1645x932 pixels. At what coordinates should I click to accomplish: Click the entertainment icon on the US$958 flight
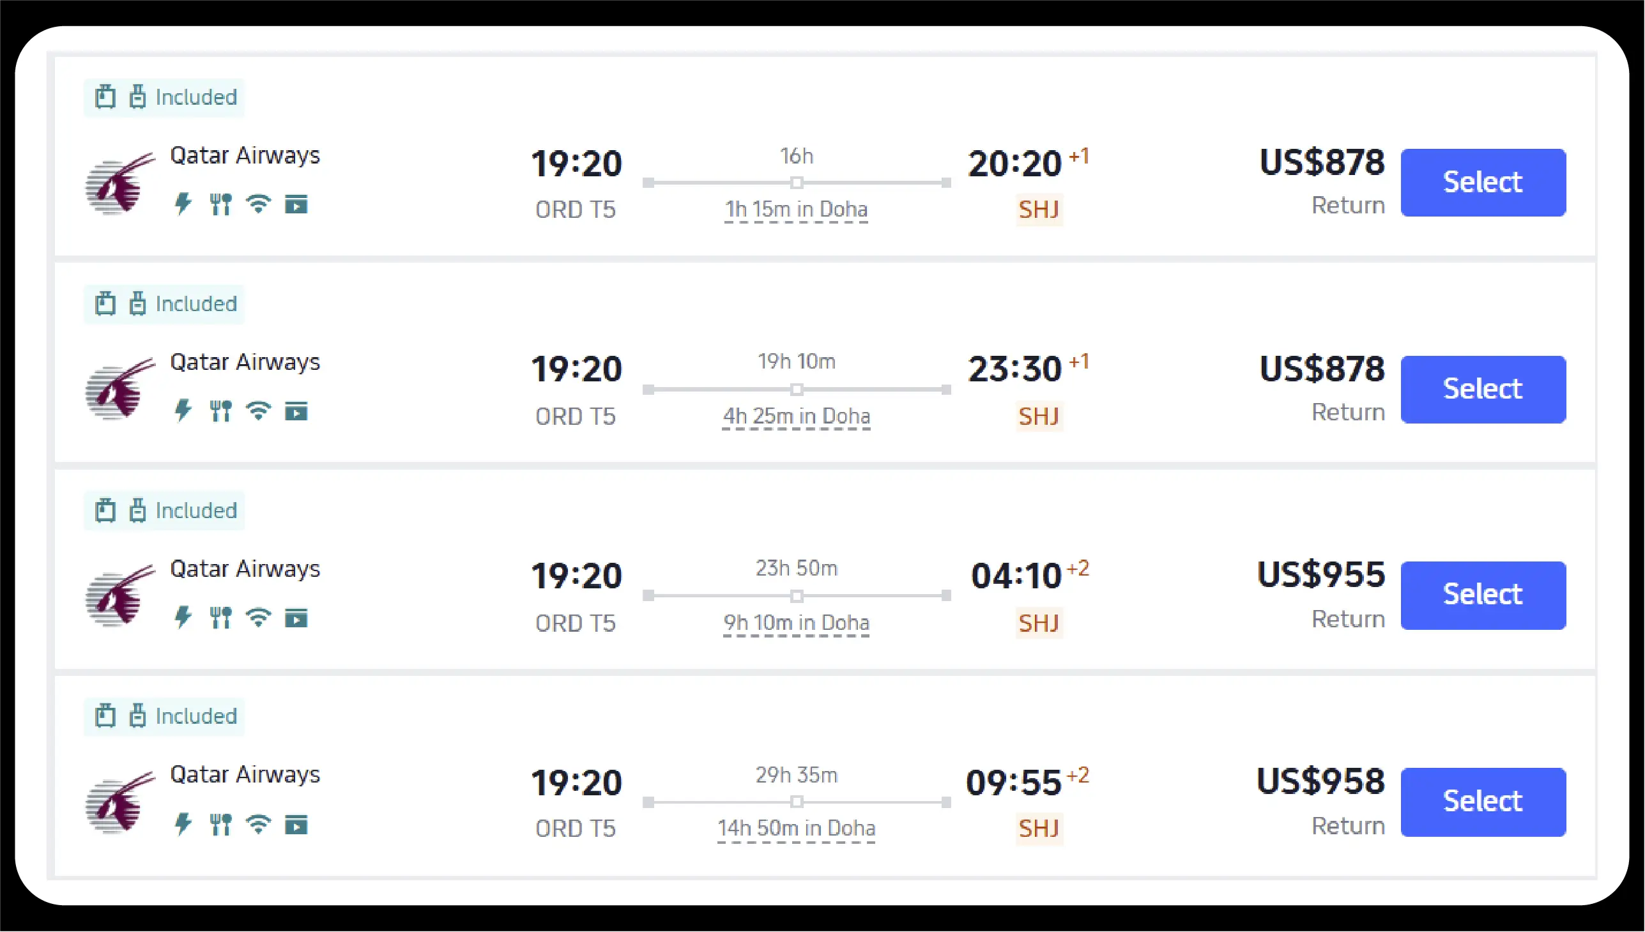pos(296,825)
